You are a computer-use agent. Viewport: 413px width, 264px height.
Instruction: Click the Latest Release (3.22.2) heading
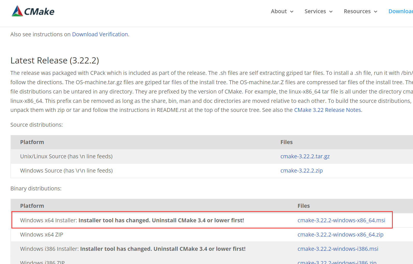pyautogui.click(x=55, y=60)
